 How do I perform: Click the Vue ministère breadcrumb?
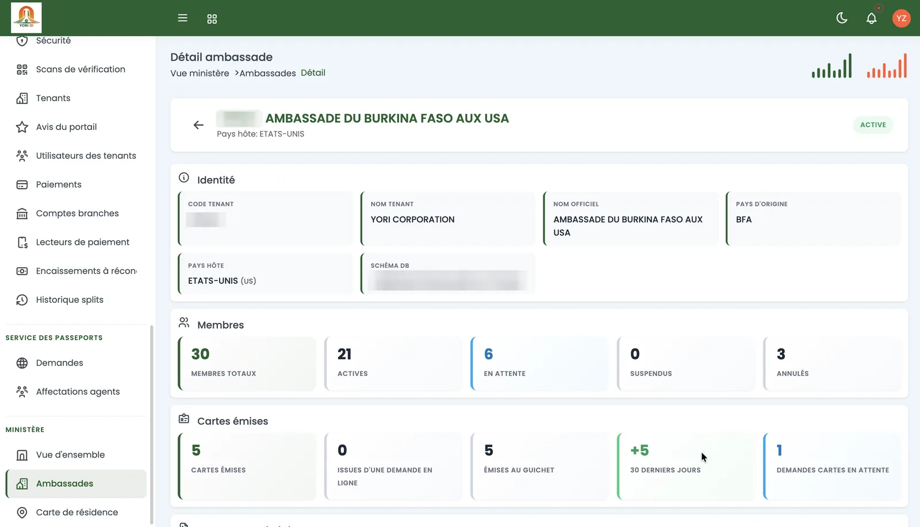pyautogui.click(x=200, y=73)
